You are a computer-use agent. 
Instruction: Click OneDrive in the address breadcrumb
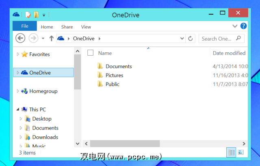(84, 39)
